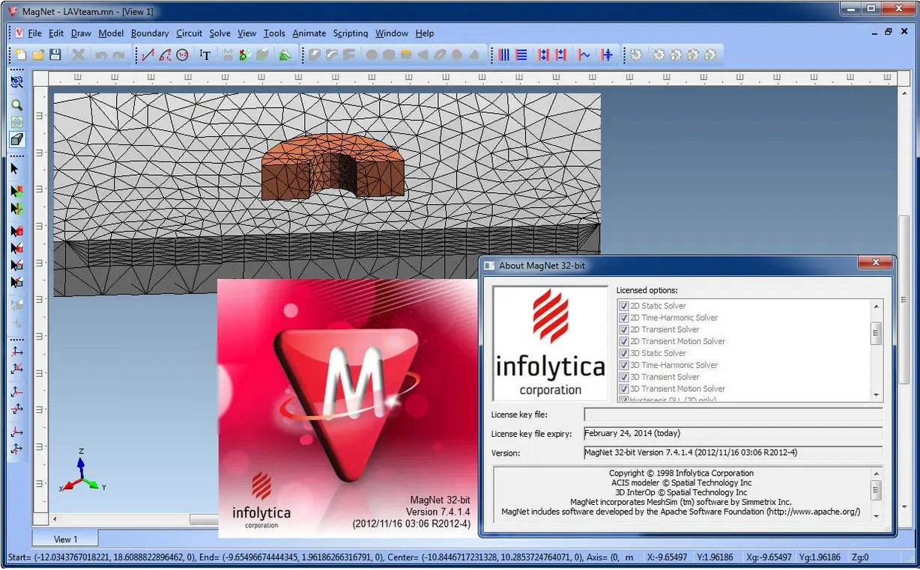The width and height of the screenshot is (920, 570).
Task: Toggle the 3D Transient Motion Solver checkbox
Action: pos(623,389)
